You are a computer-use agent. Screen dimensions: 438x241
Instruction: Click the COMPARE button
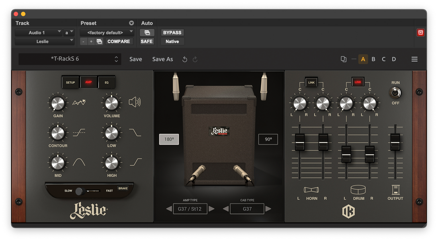tap(119, 41)
